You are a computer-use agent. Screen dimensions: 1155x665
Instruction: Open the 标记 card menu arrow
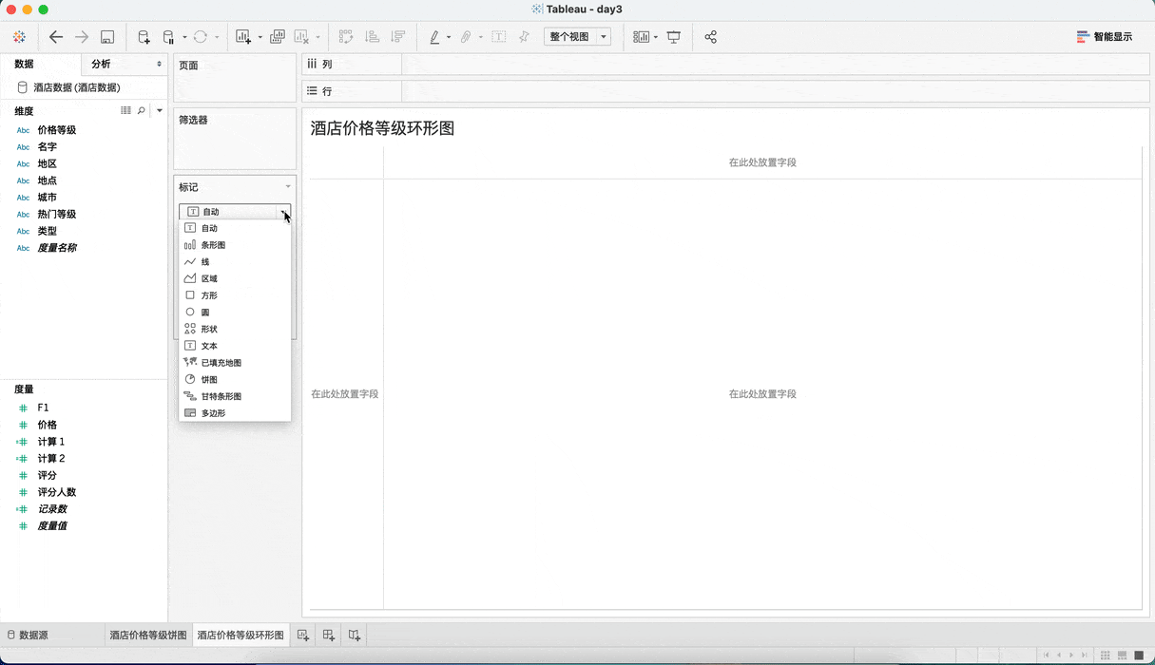[x=288, y=187]
